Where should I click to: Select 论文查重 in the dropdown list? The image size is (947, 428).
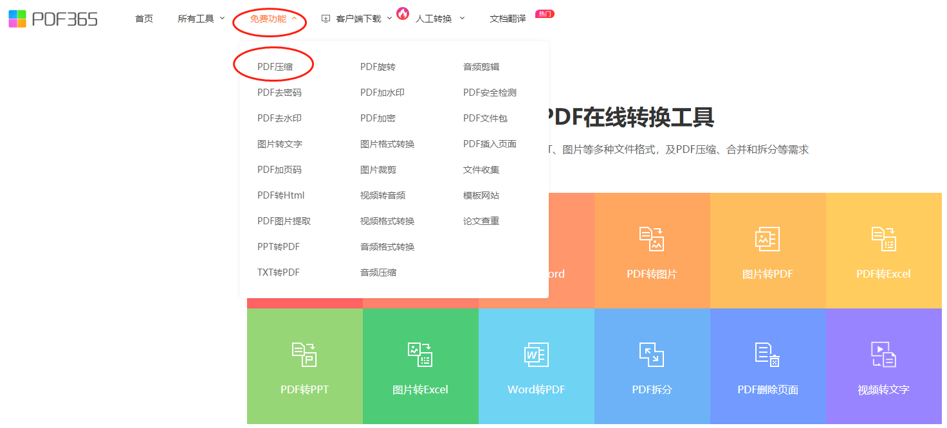point(481,221)
